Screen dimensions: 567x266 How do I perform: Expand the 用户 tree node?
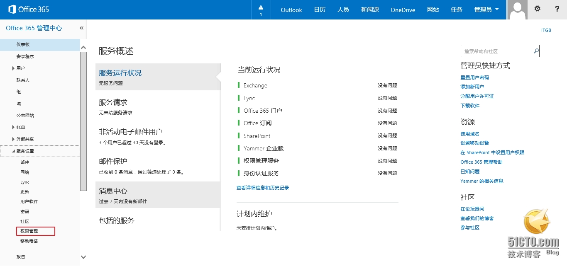13,68
